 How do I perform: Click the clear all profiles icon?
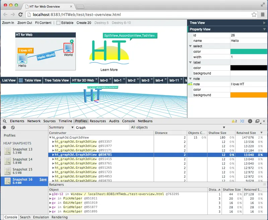(x=13, y=128)
